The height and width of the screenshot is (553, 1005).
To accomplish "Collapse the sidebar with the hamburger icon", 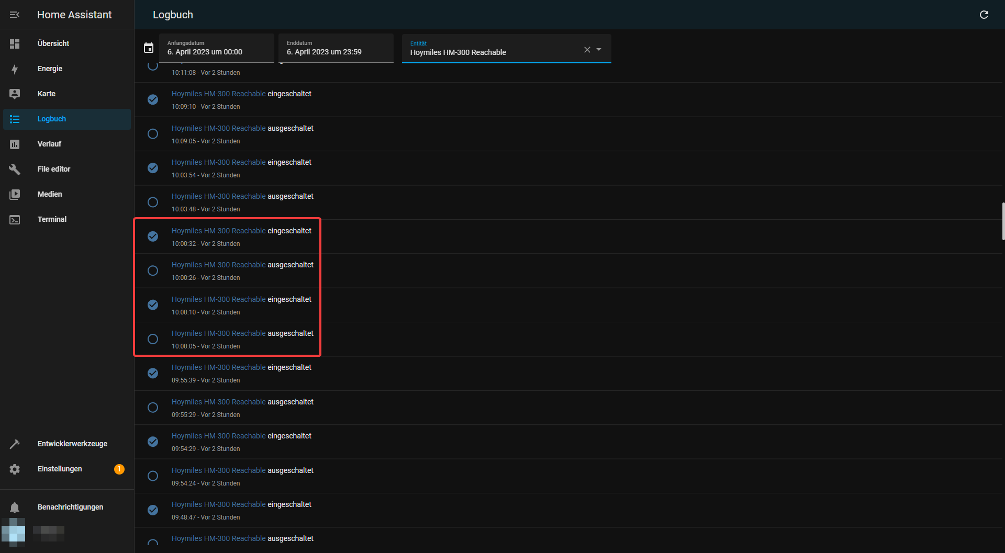I will point(15,15).
